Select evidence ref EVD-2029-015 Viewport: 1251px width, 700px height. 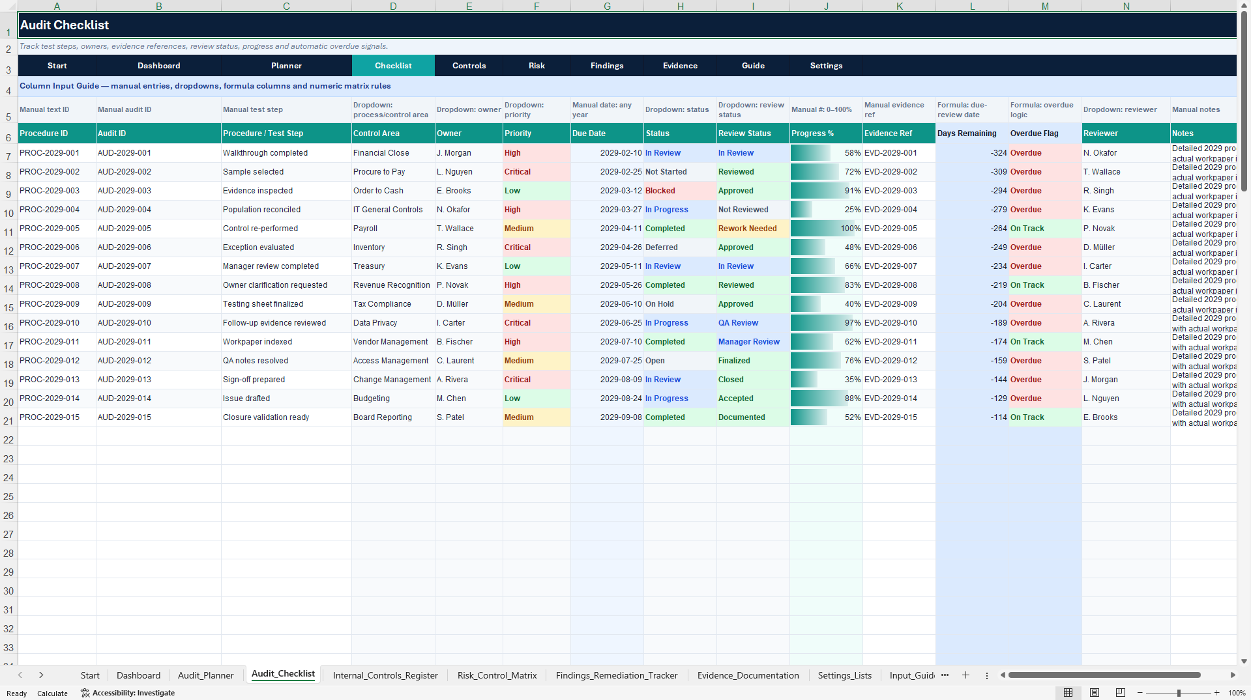[899, 417]
